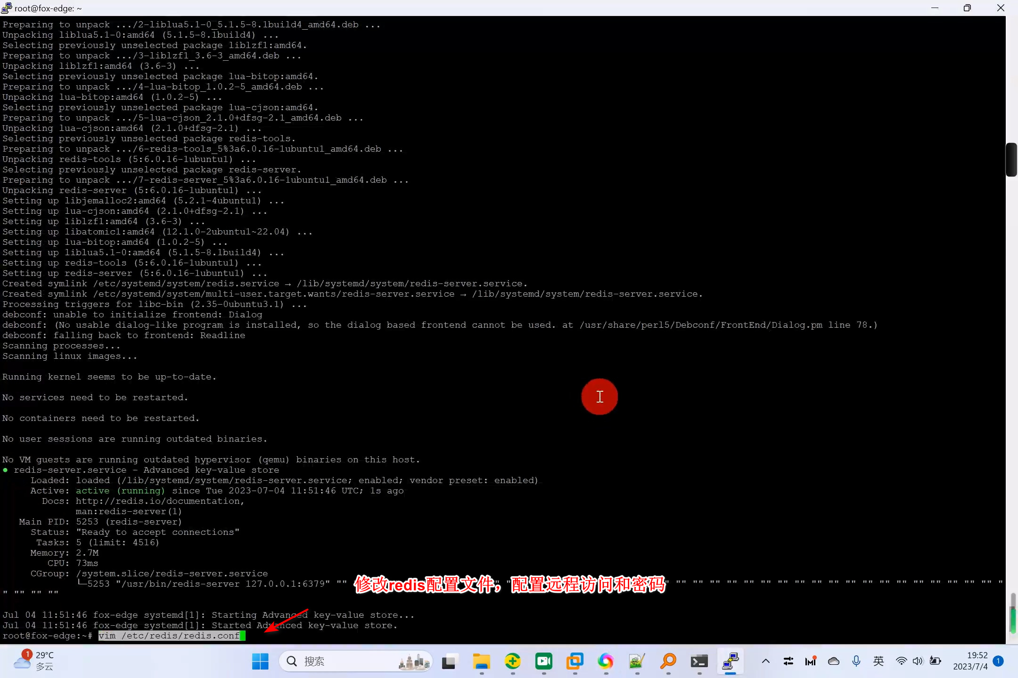This screenshot has height=678, width=1018.
Task: Click the 'CPU: 73ms' line
Action: tap(73, 563)
